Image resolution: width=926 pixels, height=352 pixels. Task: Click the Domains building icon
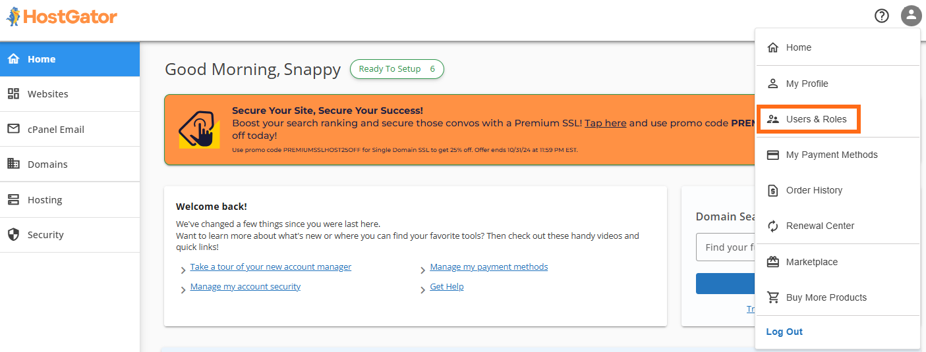[13, 164]
